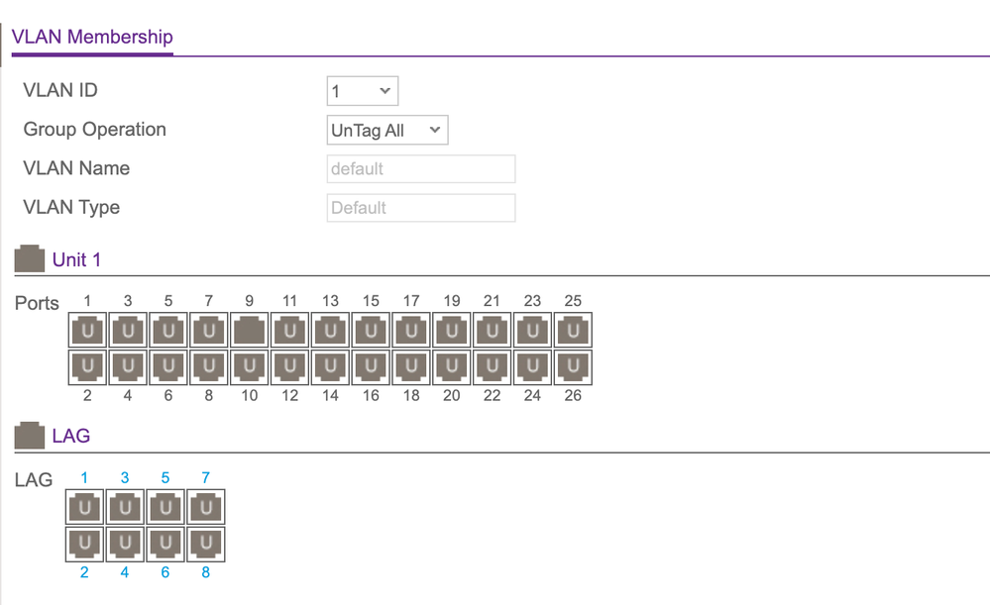Click port 2 membership icon
The image size is (990, 605).
coord(87,367)
